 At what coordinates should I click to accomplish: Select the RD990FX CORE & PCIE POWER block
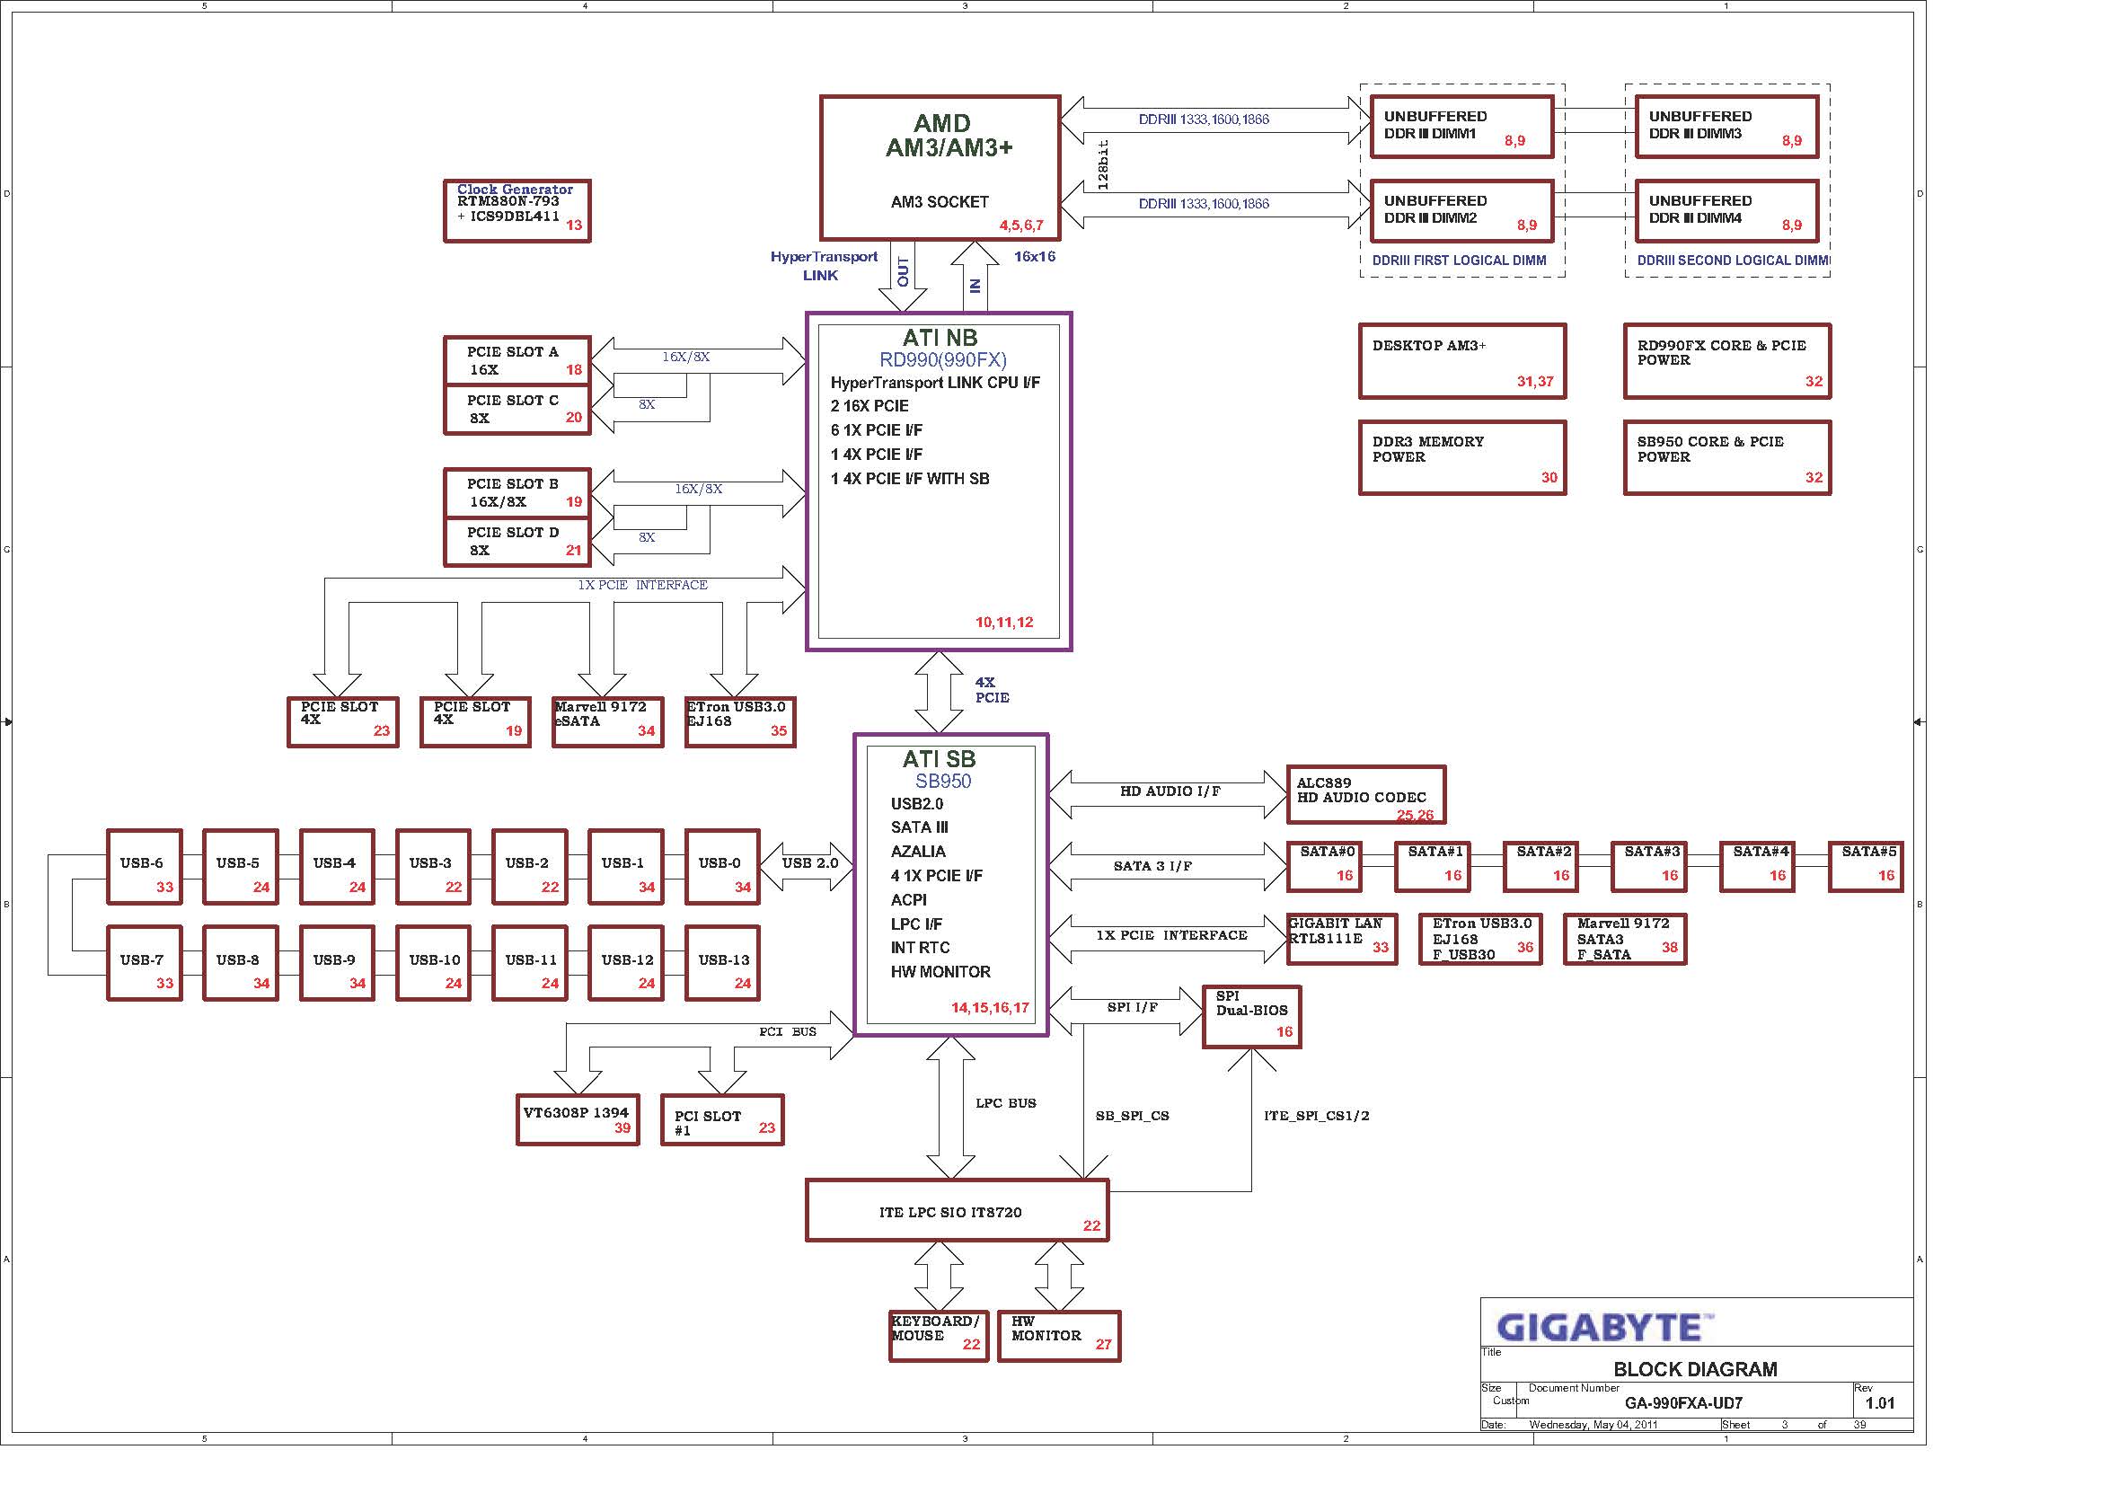click(1727, 361)
